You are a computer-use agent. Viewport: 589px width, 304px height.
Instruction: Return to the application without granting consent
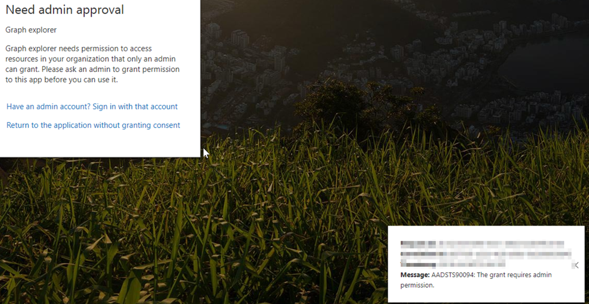[93, 125]
